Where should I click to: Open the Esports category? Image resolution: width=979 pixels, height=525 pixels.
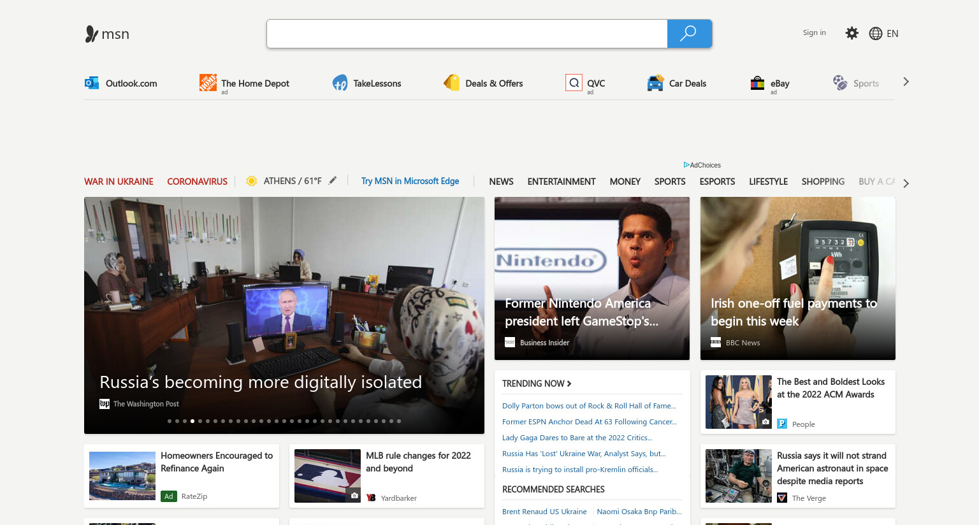pyautogui.click(x=717, y=182)
